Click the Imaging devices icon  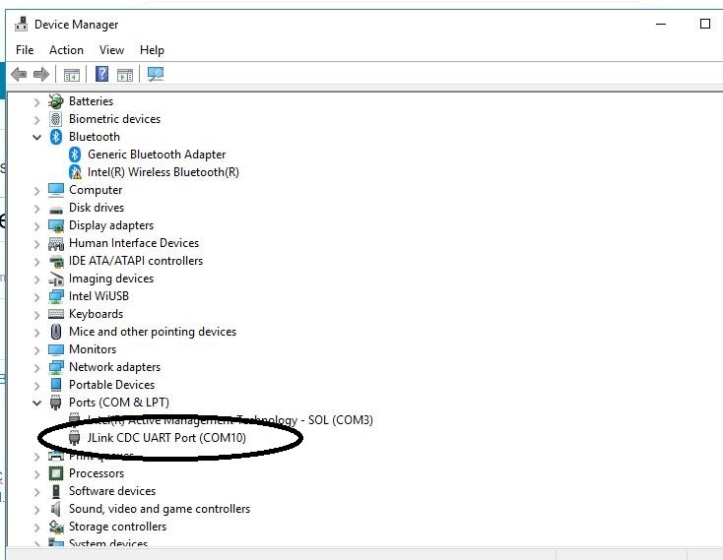point(56,280)
